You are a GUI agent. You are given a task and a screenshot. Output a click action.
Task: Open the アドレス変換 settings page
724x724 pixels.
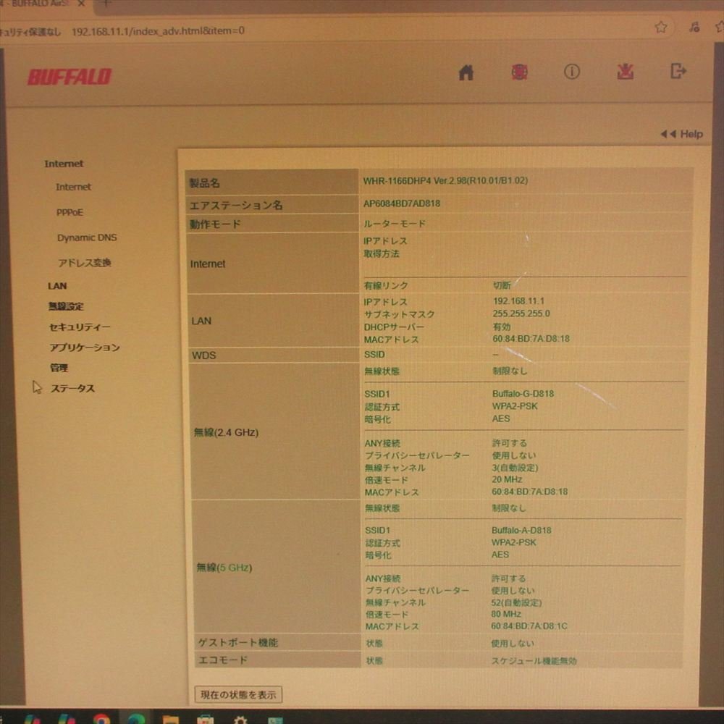[85, 263]
